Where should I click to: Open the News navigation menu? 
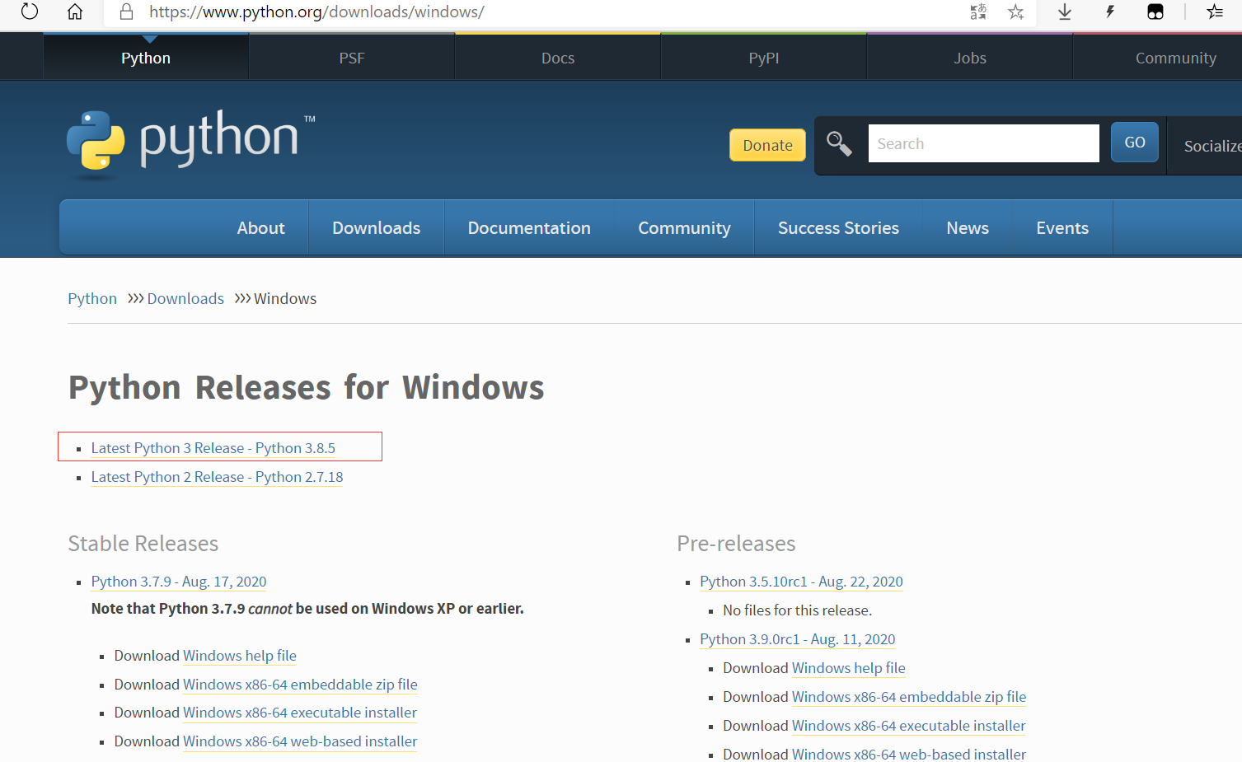(968, 228)
